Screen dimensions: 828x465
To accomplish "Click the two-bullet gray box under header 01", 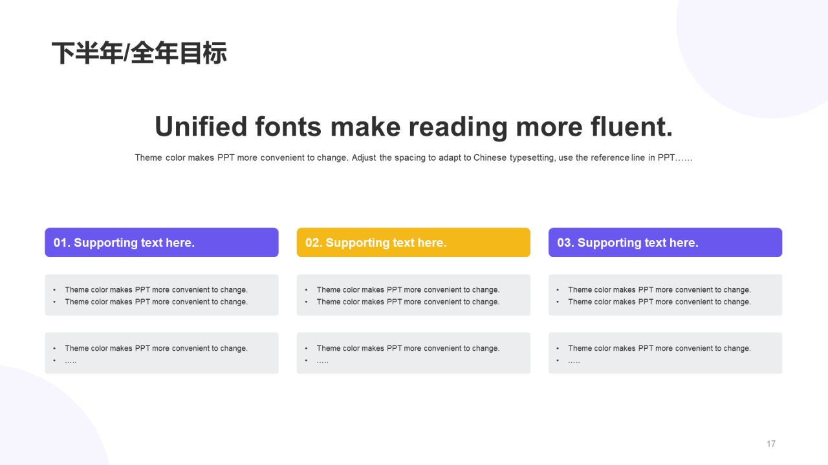I will [162, 295].
